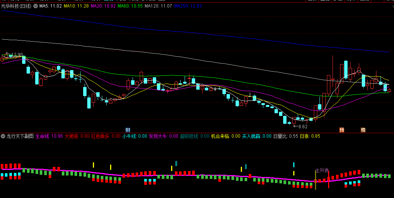Click the 日涨: 0.85 readout
The width and height of the screenshot is (394, 198).
click(310, 136)
